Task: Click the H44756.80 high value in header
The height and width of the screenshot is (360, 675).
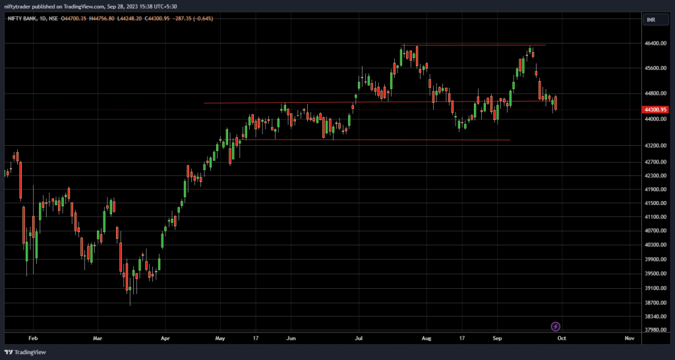Action: point(102,18)
